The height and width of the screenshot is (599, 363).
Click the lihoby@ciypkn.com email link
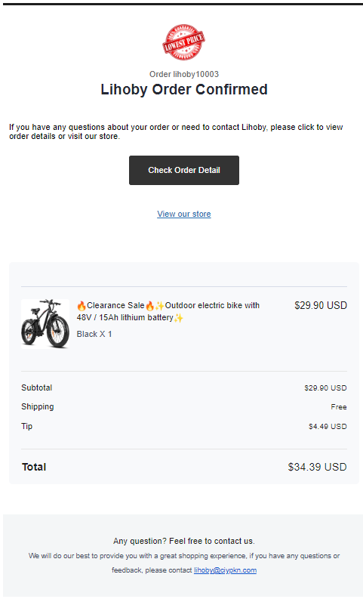[225, 570]
